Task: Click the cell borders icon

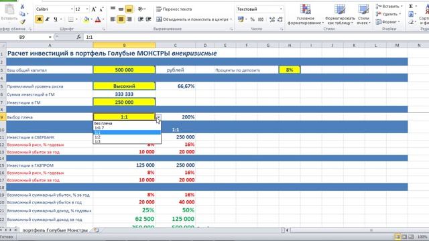Action: tap(71, 19)
